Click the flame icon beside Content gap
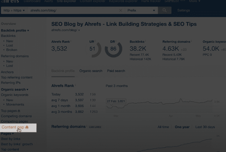Image resolution: width=226 pixels, height=152 pixels. 27,127
